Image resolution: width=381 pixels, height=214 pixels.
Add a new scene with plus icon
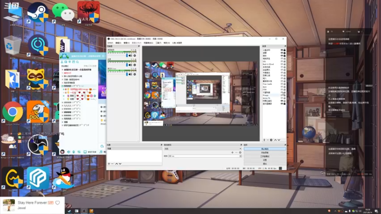[109, 164]
